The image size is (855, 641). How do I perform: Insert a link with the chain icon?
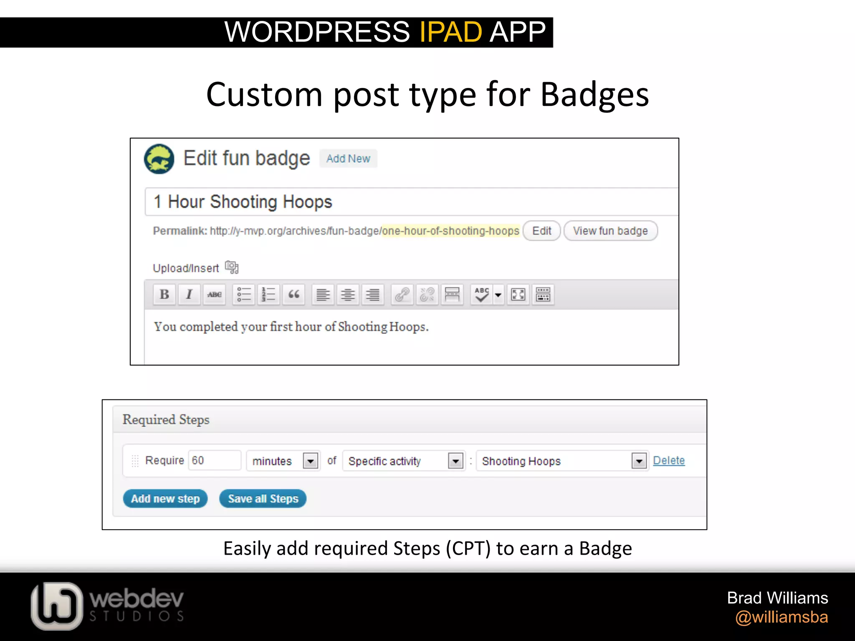point(402,295)
